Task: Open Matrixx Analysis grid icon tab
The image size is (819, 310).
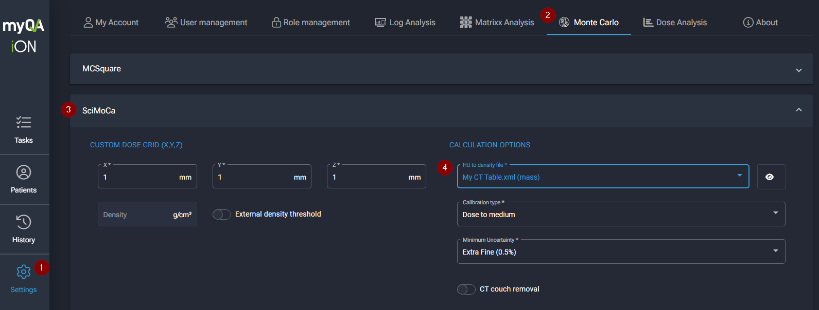Action: [466, 23]
